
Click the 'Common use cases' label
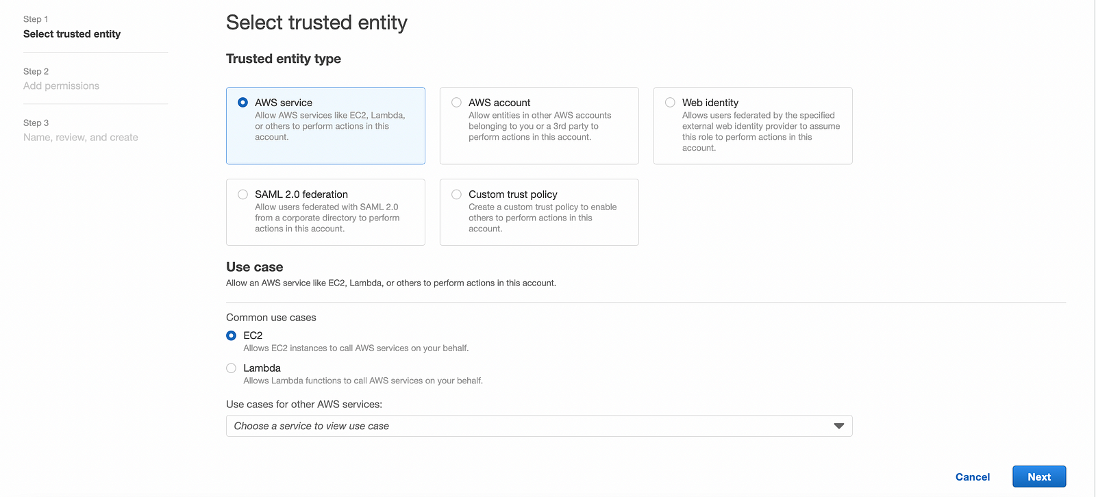(271, 318)
